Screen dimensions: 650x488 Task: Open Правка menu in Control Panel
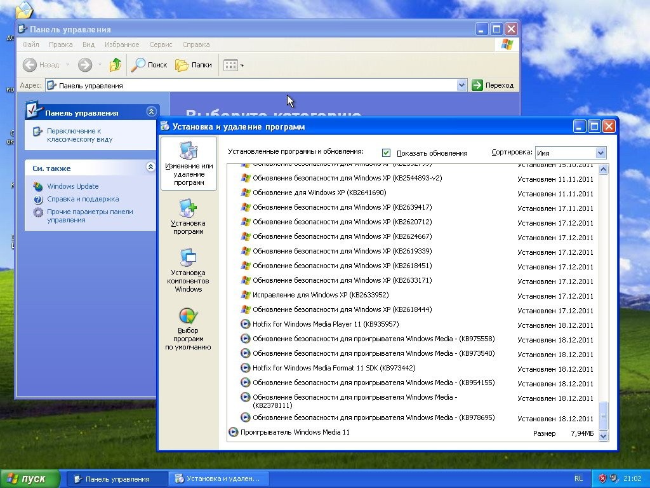[x=60, y=44]
